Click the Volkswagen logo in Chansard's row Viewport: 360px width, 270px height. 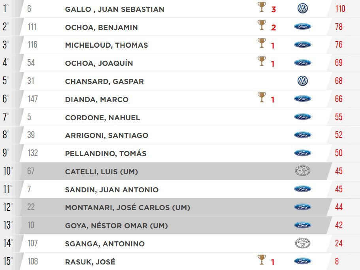(x=302, y=81)
